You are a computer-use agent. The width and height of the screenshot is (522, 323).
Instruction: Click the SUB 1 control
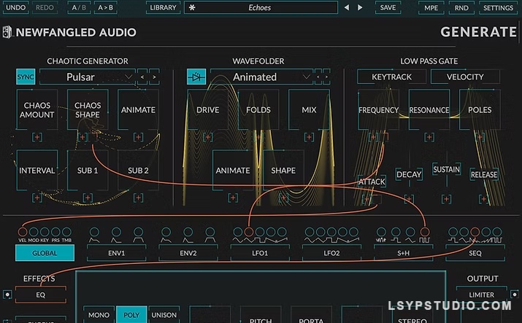point(88,171)
